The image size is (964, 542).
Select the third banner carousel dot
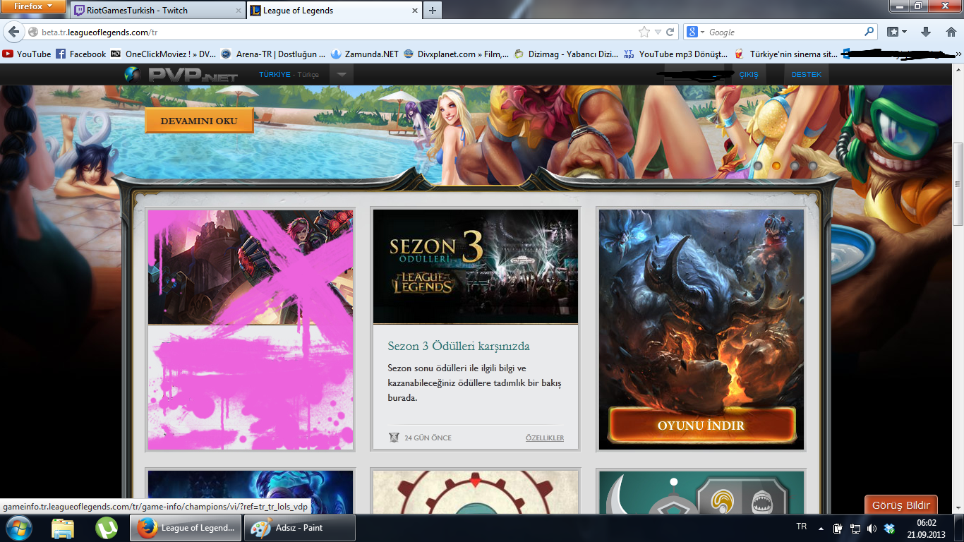tap(795, 166)
